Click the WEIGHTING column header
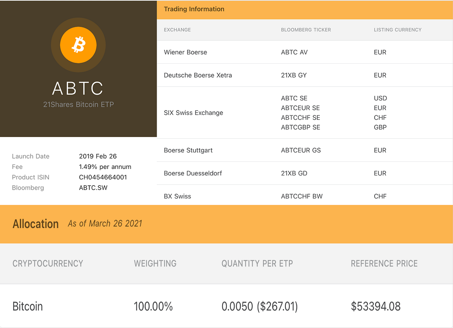This screenshot has height=328, width=453. pos(155,263)
